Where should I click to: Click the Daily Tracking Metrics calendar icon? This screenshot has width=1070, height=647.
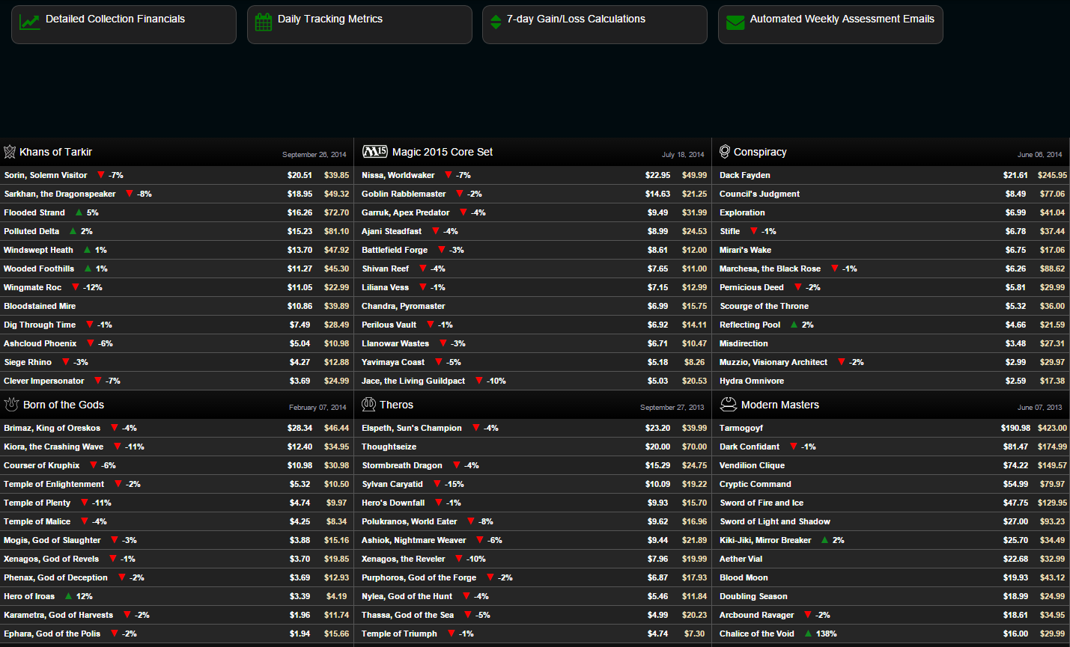(x=264, y=22)
